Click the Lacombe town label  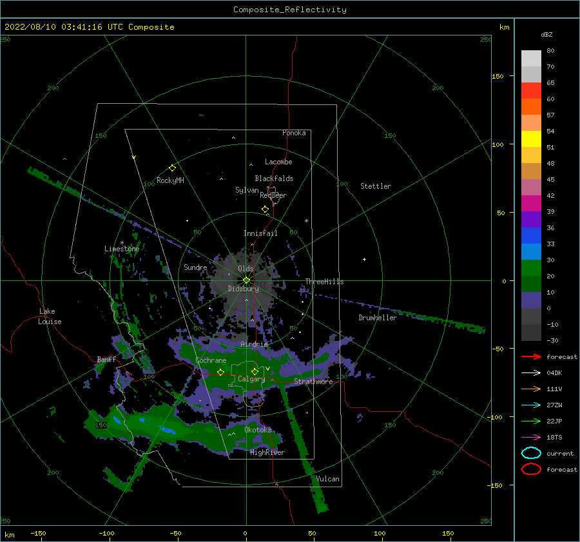coord(278,162)
